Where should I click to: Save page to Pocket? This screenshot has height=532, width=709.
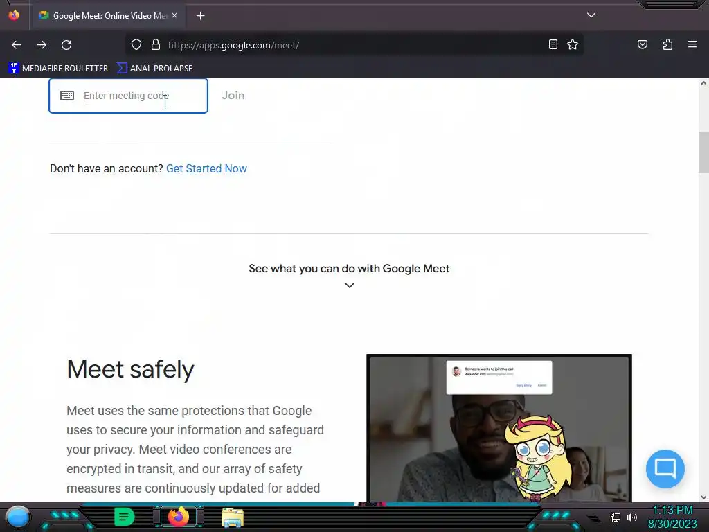click(642, 44)
